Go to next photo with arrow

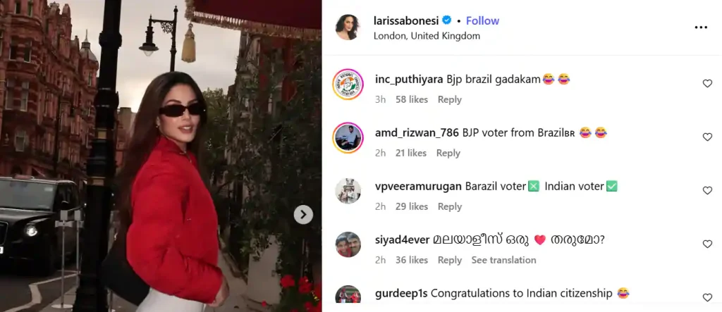303,214
